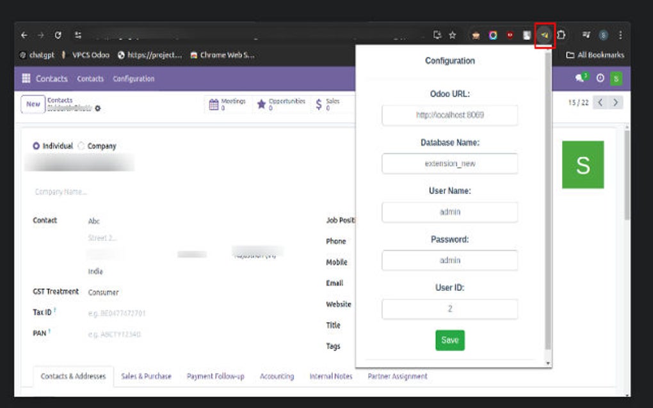The image size is (653, 408).
Task: Open the Configuration menu
Action: click(x=133, y=78)
